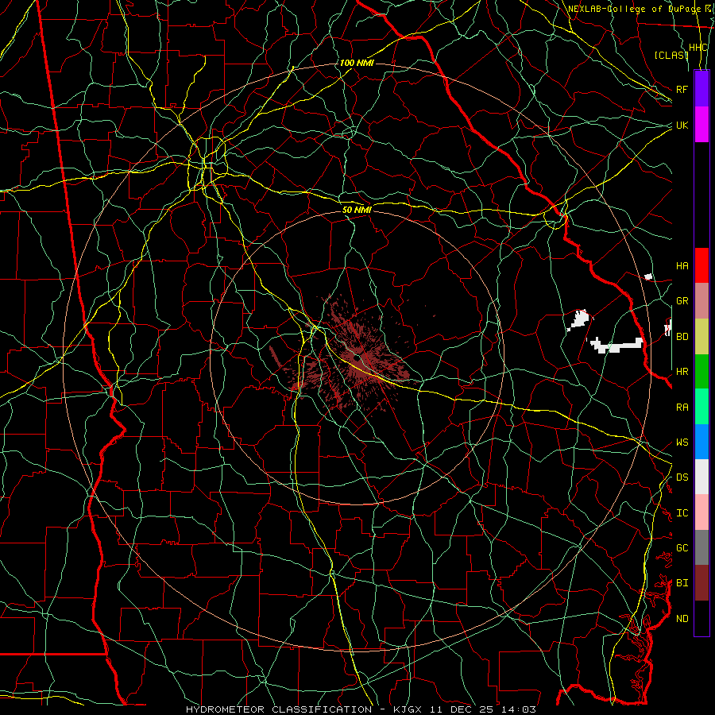Click the UK legend label
Viewport: 715px width, 715px height.
click(x=682, y=125)
